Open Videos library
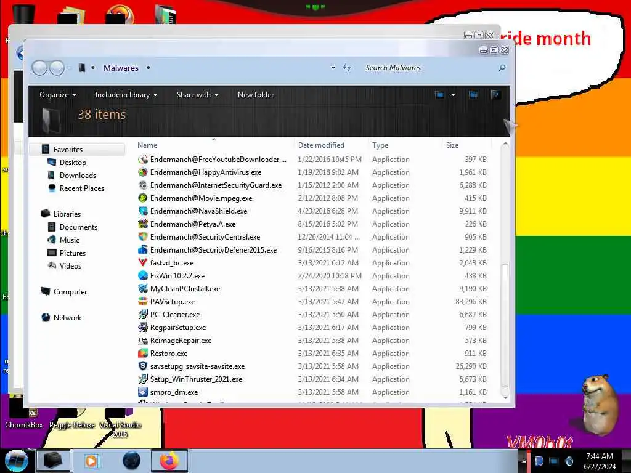The width and height of the screenshot is (631, 473). click(x=70, y=266)
